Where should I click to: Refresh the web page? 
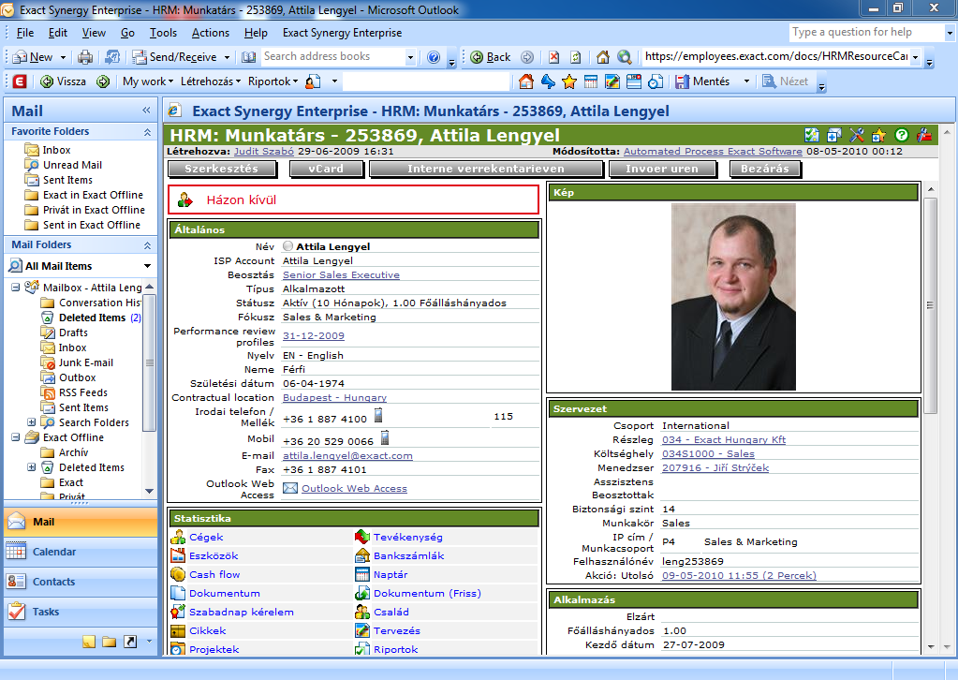coord(576,57)
